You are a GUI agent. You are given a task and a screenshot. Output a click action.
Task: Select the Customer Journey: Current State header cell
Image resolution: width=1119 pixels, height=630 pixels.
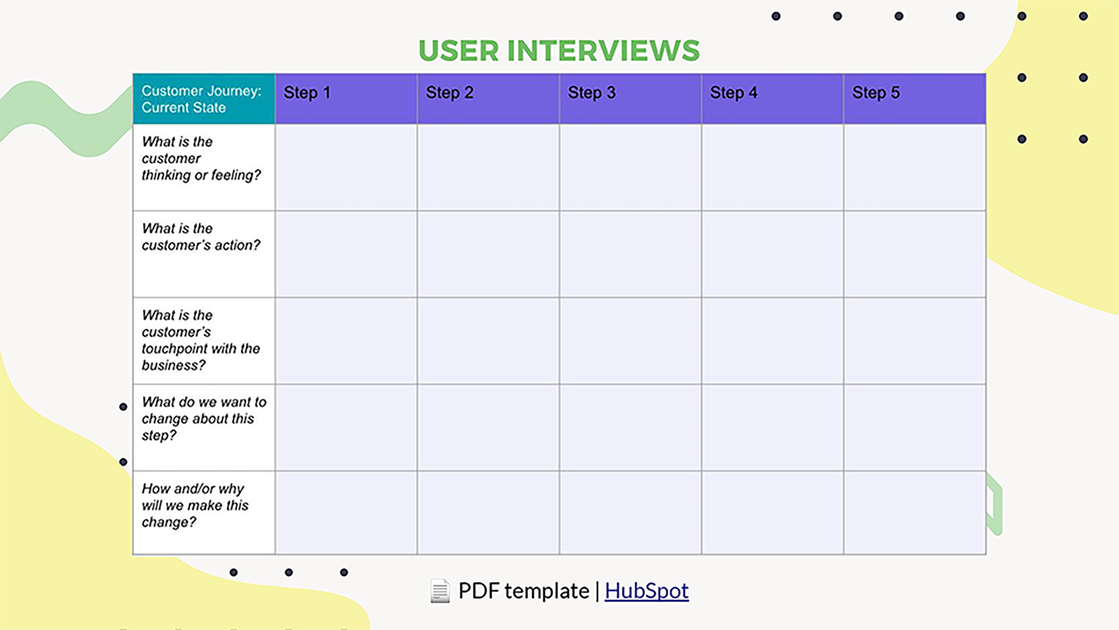click(x=204, y=99)
